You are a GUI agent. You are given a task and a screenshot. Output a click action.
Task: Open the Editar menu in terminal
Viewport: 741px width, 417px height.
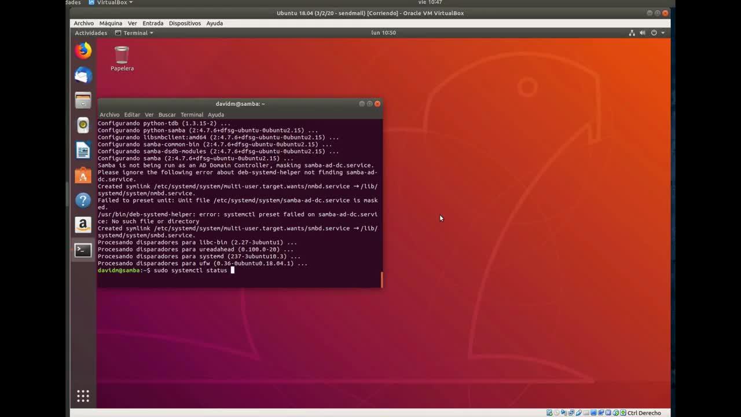point(131,115)
